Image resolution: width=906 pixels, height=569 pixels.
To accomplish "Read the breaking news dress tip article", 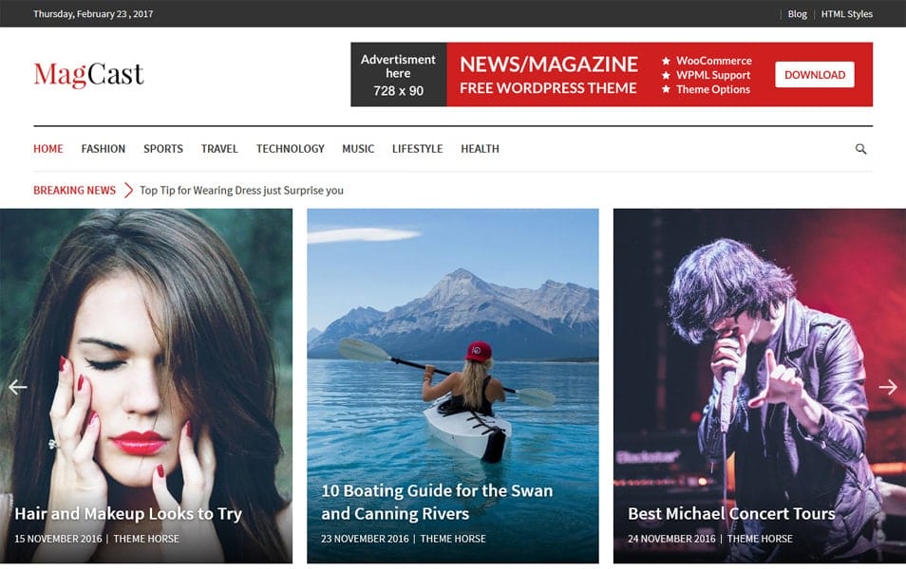I will (x=241, y=190).
